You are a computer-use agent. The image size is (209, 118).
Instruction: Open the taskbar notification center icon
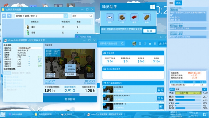pos(205,114)
